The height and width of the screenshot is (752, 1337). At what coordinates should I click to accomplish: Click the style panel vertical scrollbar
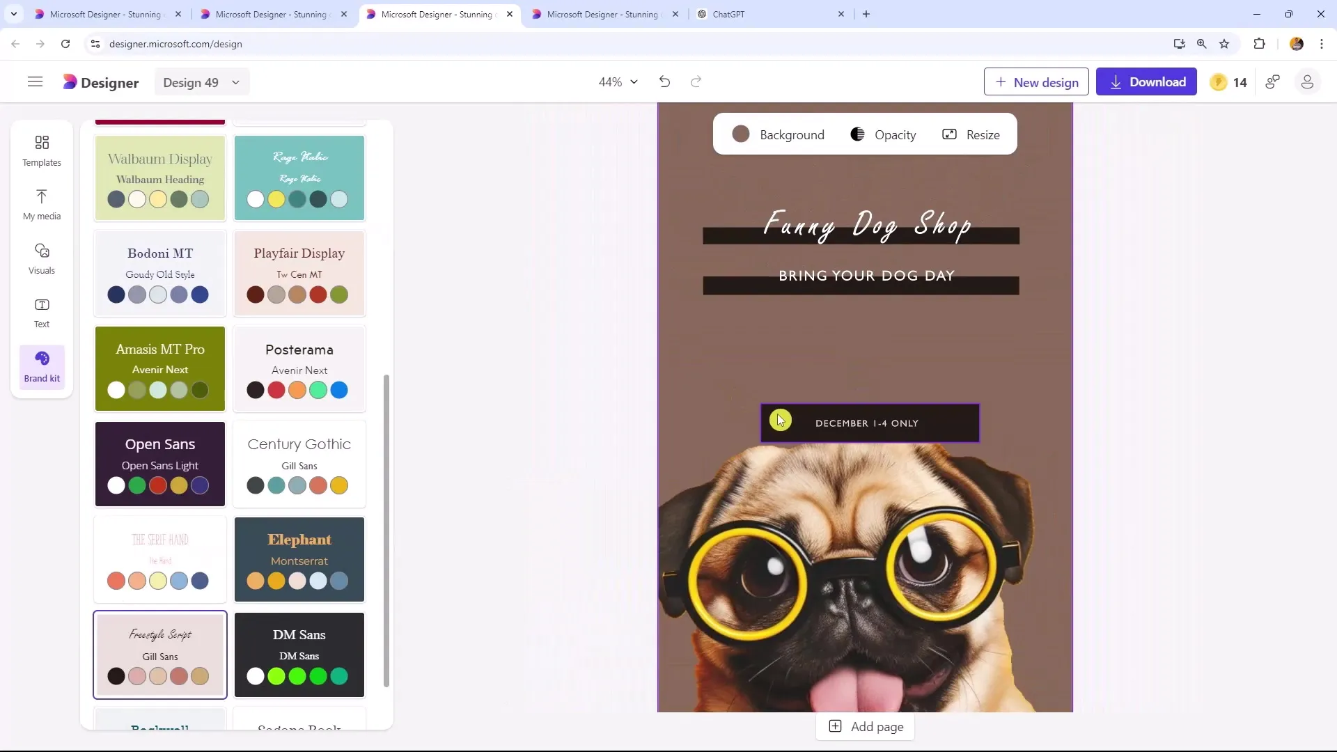point(386,531)
